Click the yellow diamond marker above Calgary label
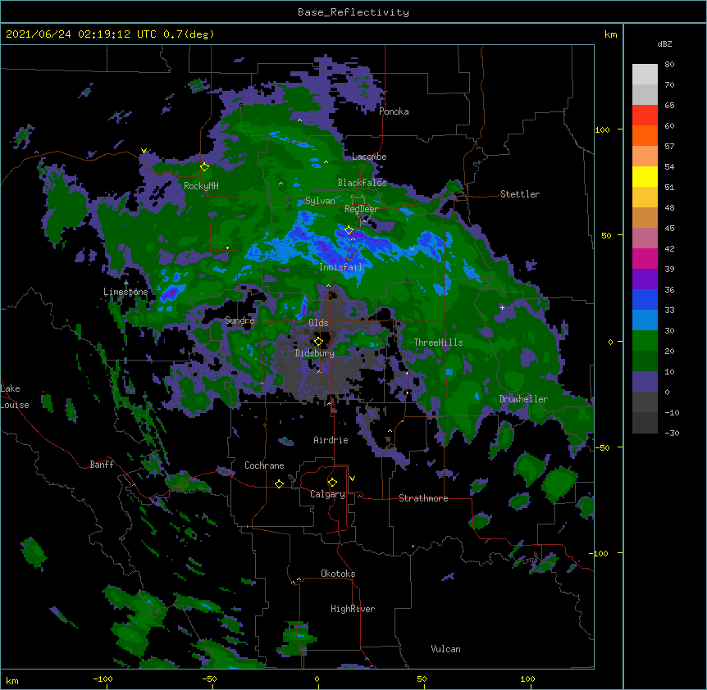The image size is (707, 690). [332, 483]
